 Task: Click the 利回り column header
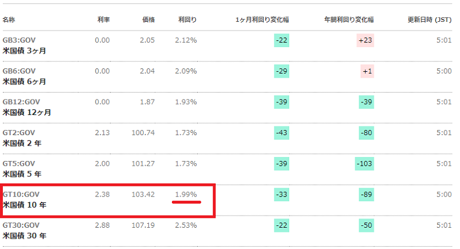pyautogui.click(x=187, y=20)
